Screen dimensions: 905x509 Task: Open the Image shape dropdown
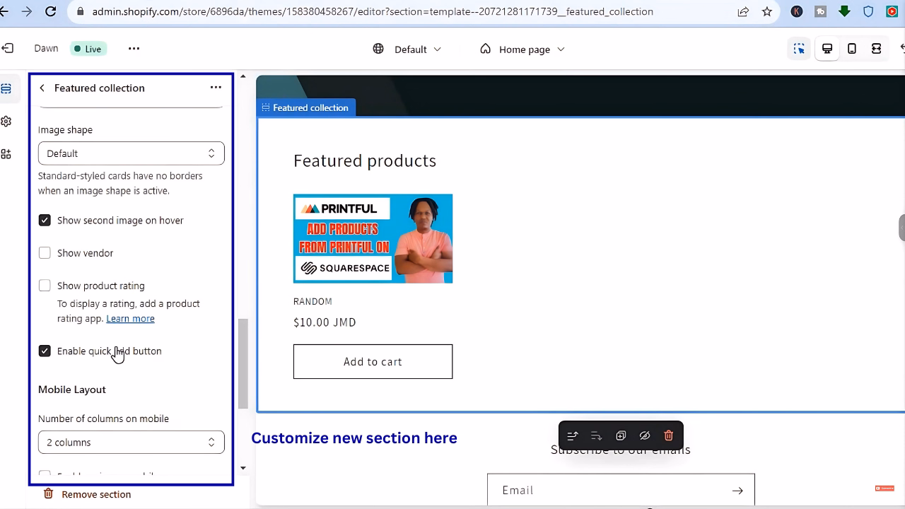click(132, 153)
